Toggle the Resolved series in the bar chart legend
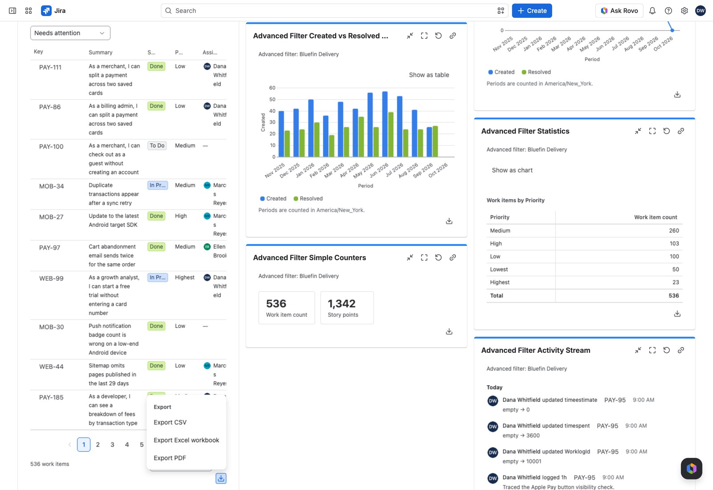The height and width of the screenshot is (490, 713). tap(308, 199)
